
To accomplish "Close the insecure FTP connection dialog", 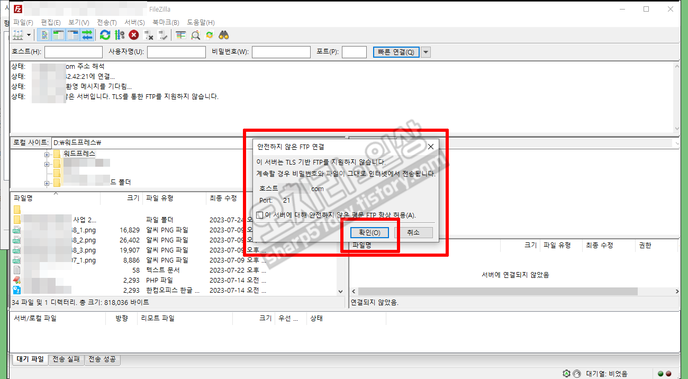I will (430, 147).
